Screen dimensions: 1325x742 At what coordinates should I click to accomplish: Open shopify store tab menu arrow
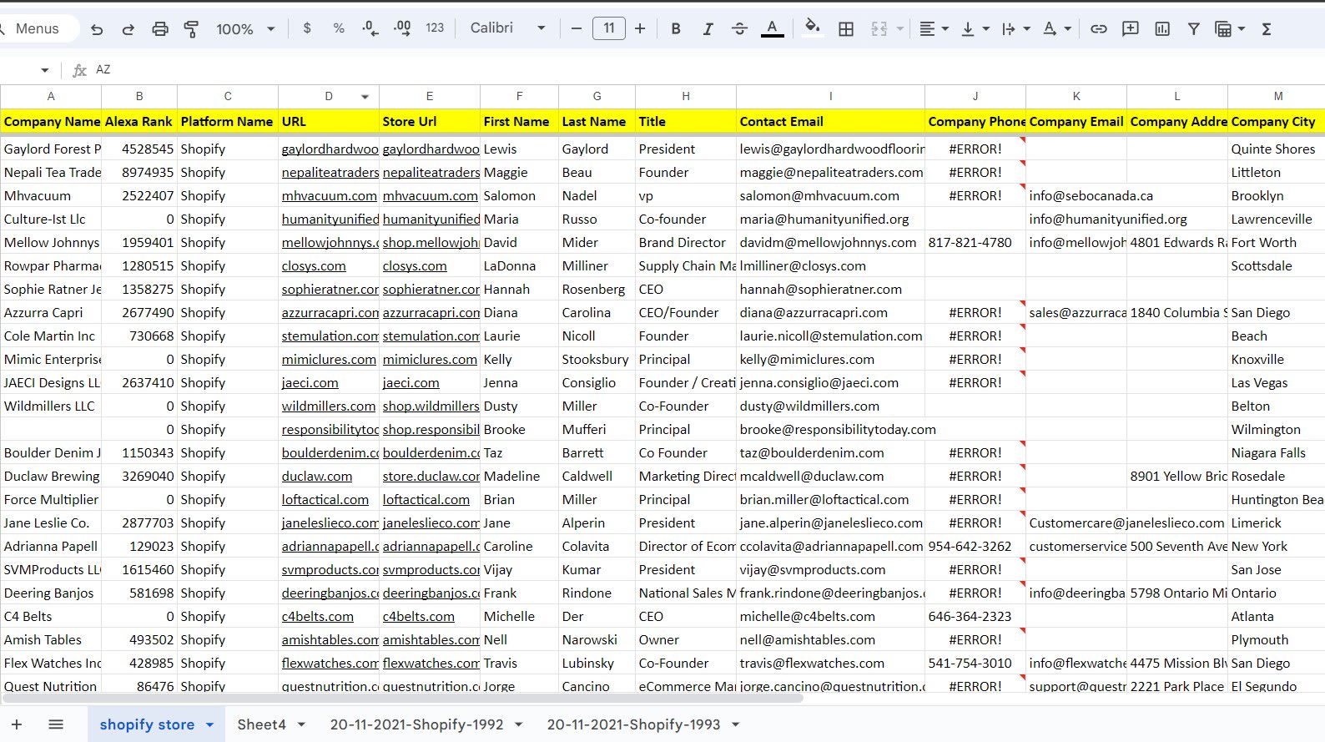pyautogui.click(x=209, y=724)
